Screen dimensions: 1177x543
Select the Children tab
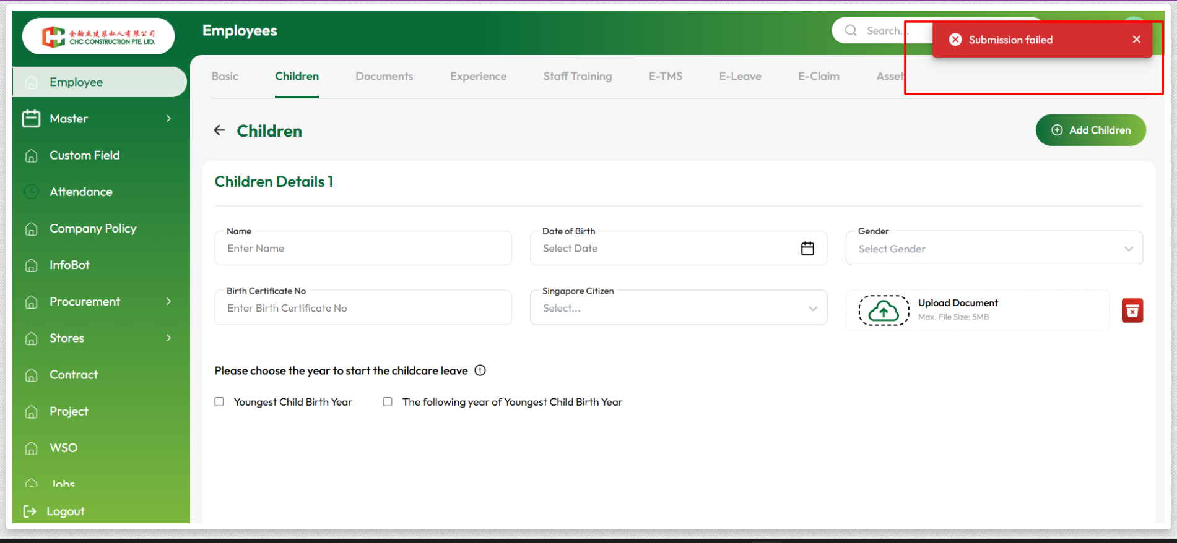[x=297, y=76]
